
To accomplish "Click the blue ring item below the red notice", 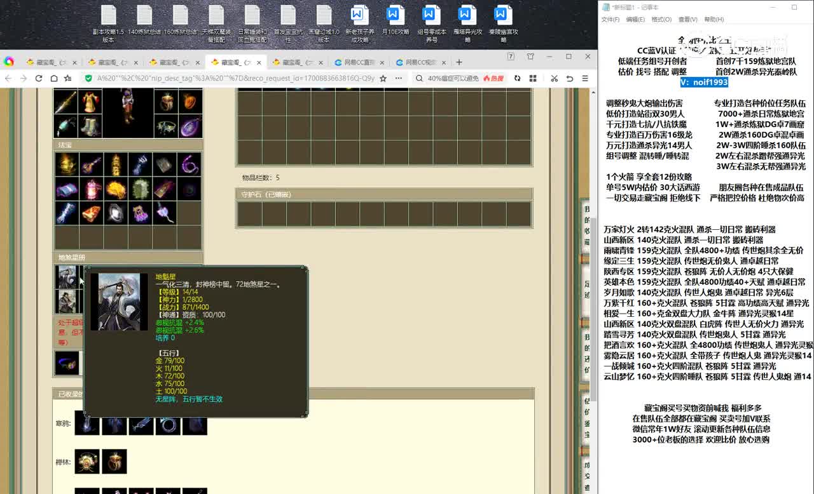I will [67, 363].
